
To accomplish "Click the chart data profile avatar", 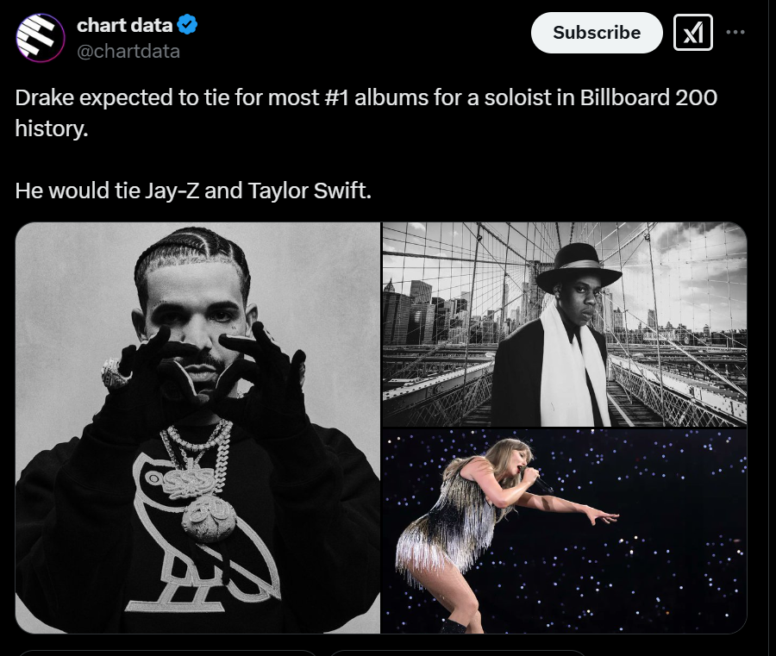I will (41, 38).
